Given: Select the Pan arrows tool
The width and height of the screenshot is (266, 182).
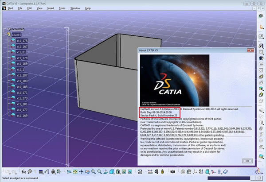Looking at the screenshot, I should point(81,172).
